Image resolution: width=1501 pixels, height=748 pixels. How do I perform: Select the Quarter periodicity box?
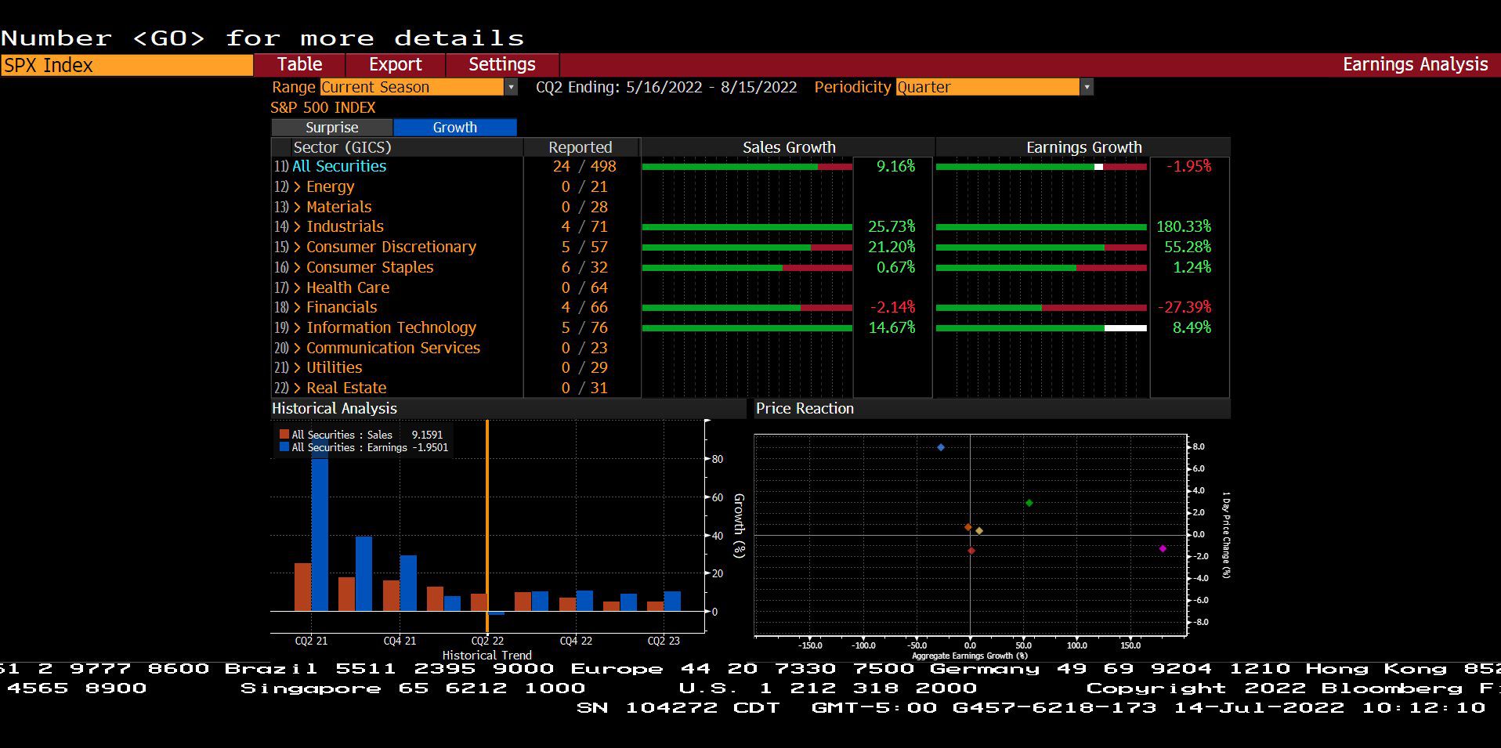click(x=988, y=87)
